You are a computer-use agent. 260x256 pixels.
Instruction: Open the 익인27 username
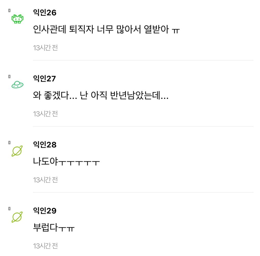[44, 78]
